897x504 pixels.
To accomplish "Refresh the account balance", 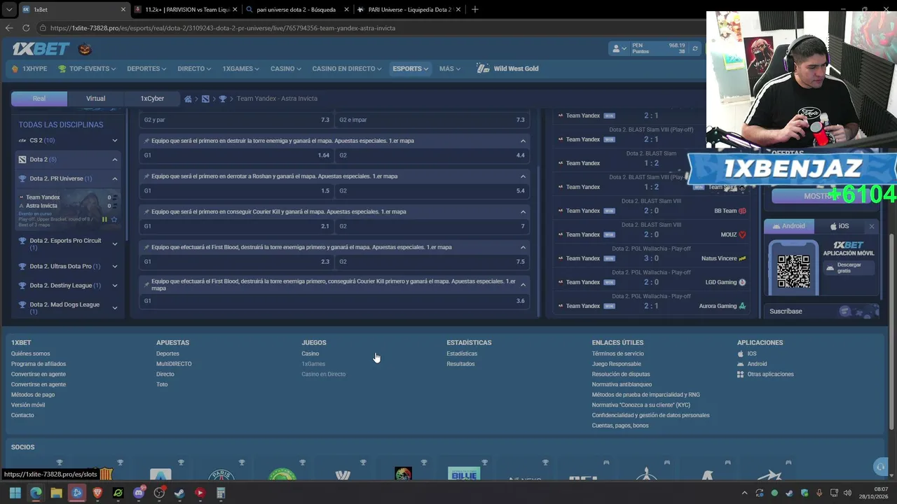I will 694,48.
